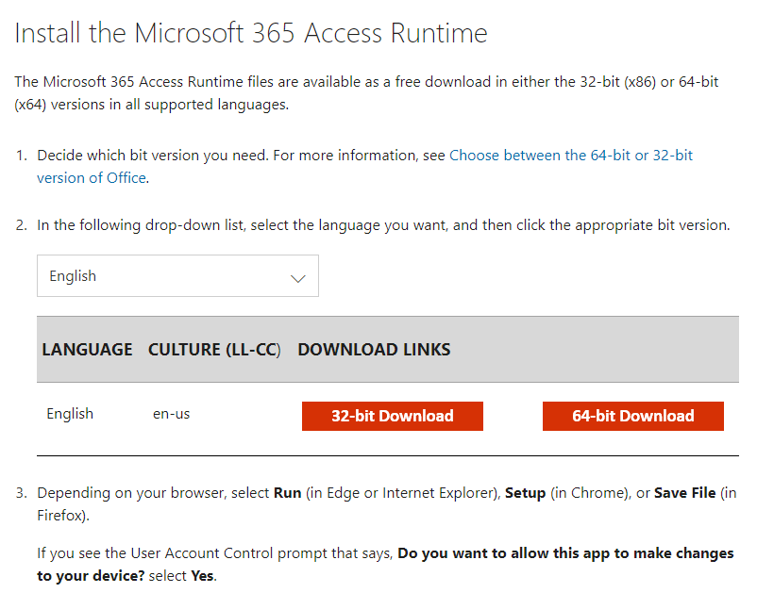Open the "Choose between the 64-bit or 32-bit" link
The image size is (774, 593).
pos(570,155)
